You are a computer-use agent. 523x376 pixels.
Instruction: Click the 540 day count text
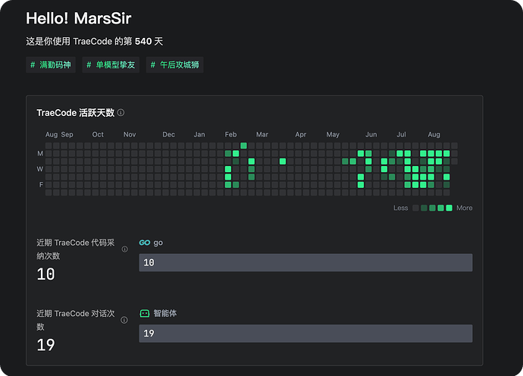coord(143,42)
